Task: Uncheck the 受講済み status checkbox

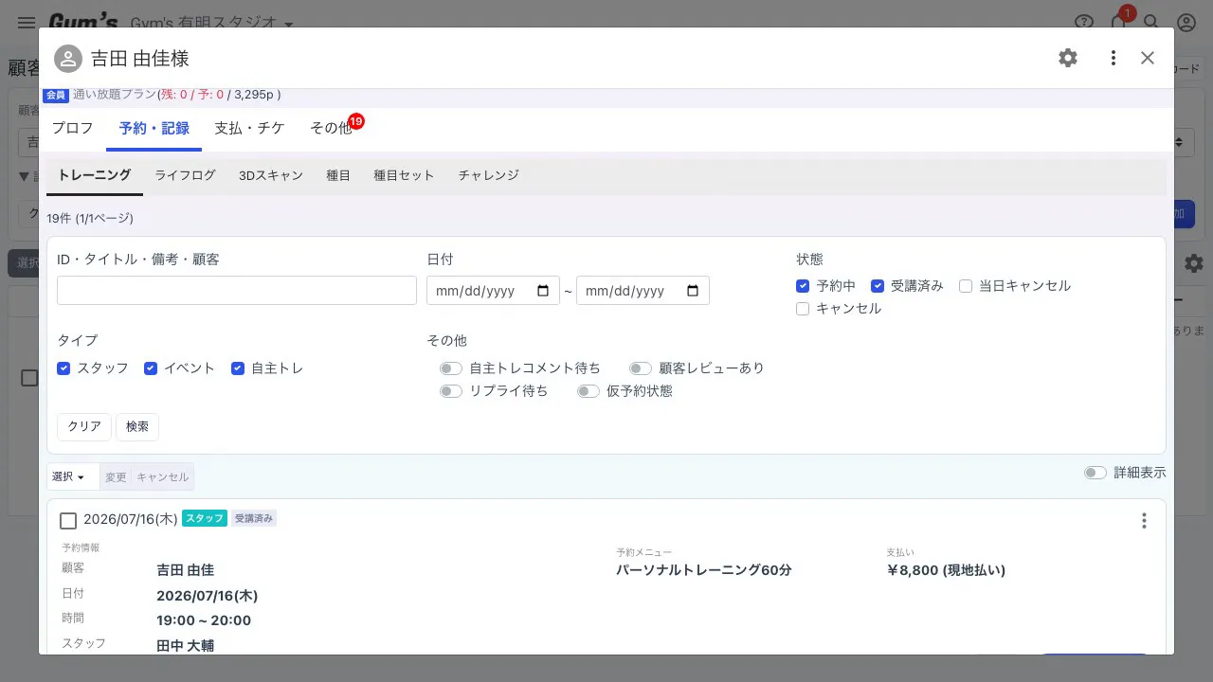Action: [878, 286]
